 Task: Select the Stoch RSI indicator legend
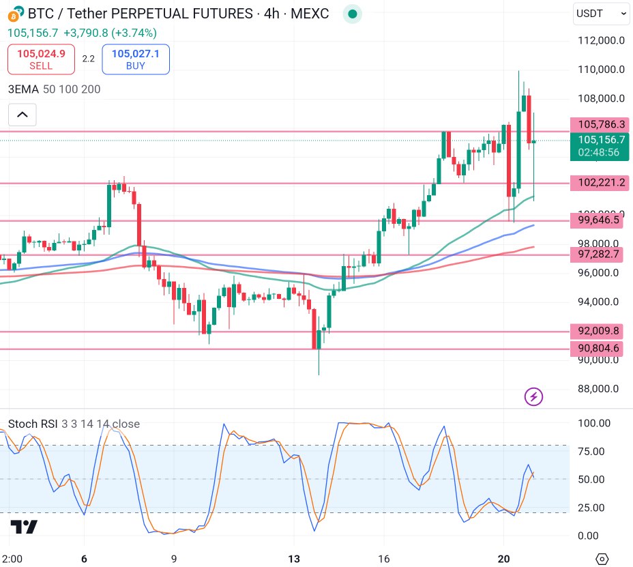coord(74,424)
